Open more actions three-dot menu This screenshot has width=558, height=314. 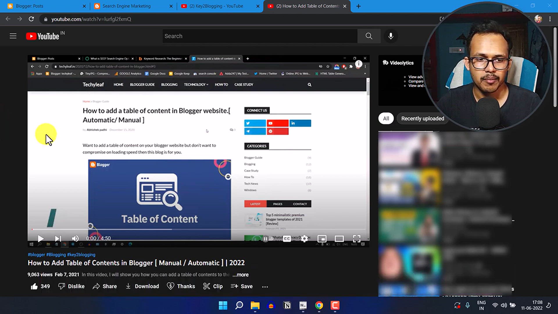(x=265, y=286)
